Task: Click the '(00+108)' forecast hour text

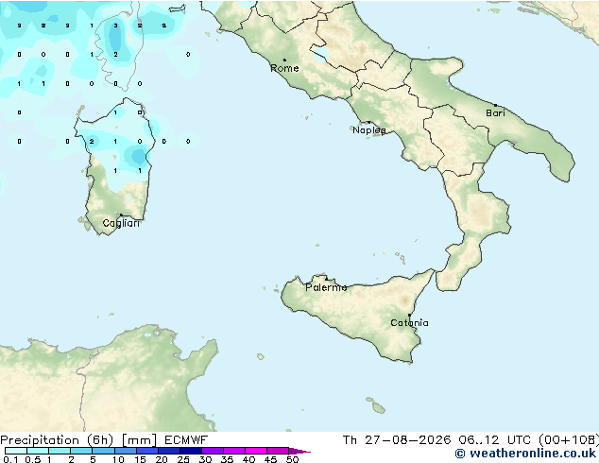Action: (x=569, y=440)
